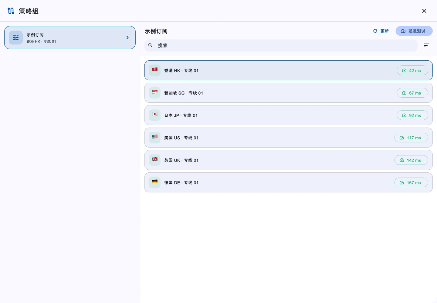
Task: Click the sort filter icon beside search
Action: point(427,45)
